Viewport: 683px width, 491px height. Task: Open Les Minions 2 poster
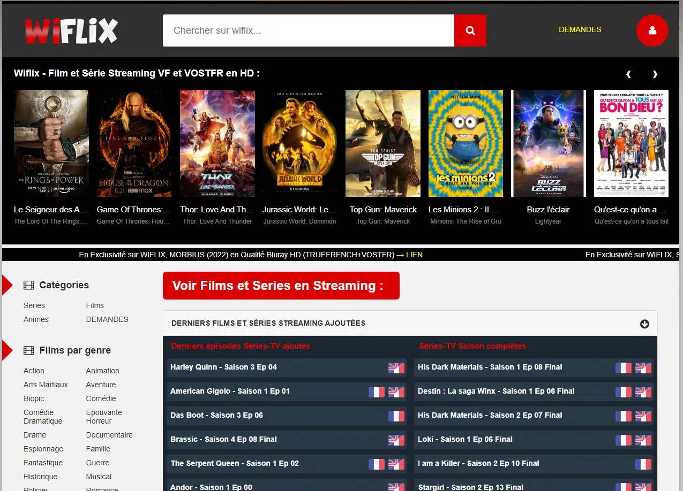click(x=466, y=143)
